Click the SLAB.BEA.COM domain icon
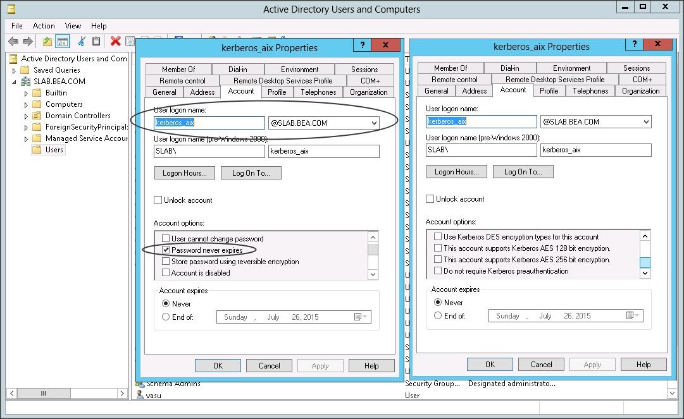 tap(26, 81)
